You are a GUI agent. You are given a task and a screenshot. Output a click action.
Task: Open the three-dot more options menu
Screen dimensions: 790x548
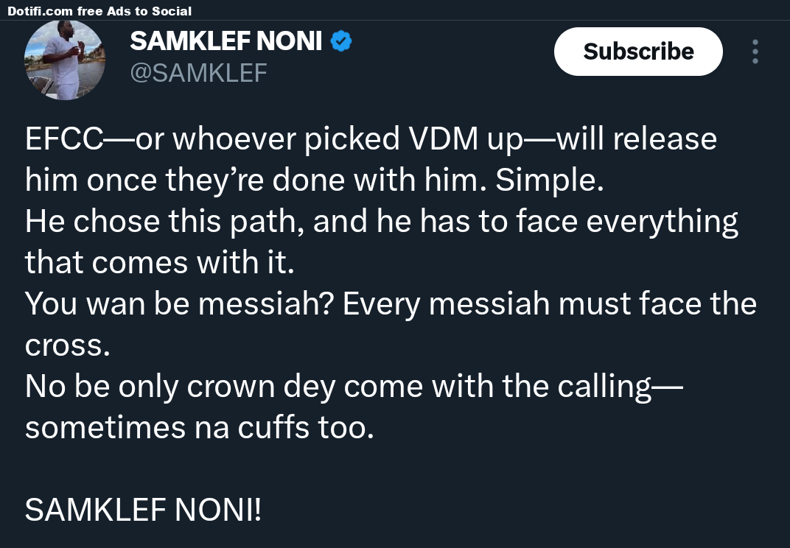(x=755, y=52)
